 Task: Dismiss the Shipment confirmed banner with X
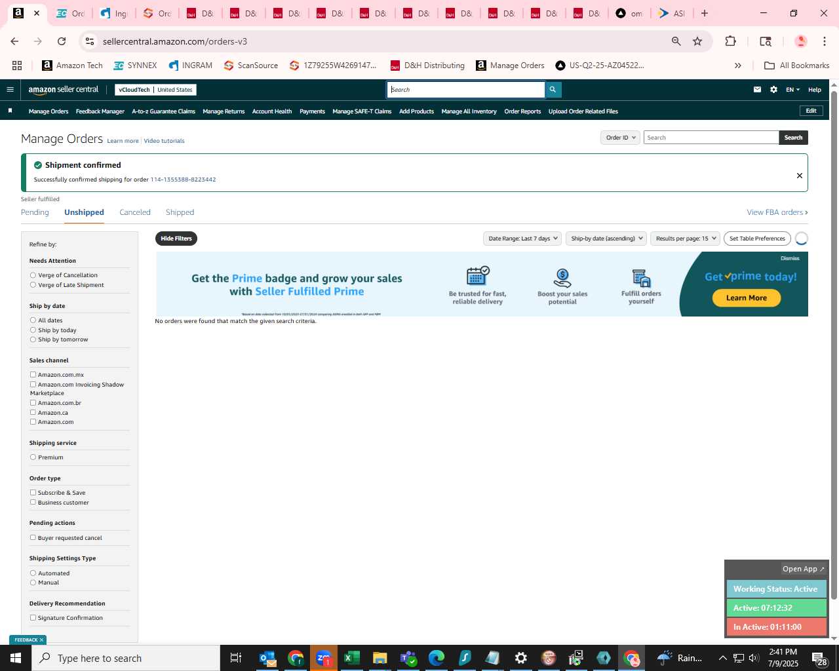[799, 176]
